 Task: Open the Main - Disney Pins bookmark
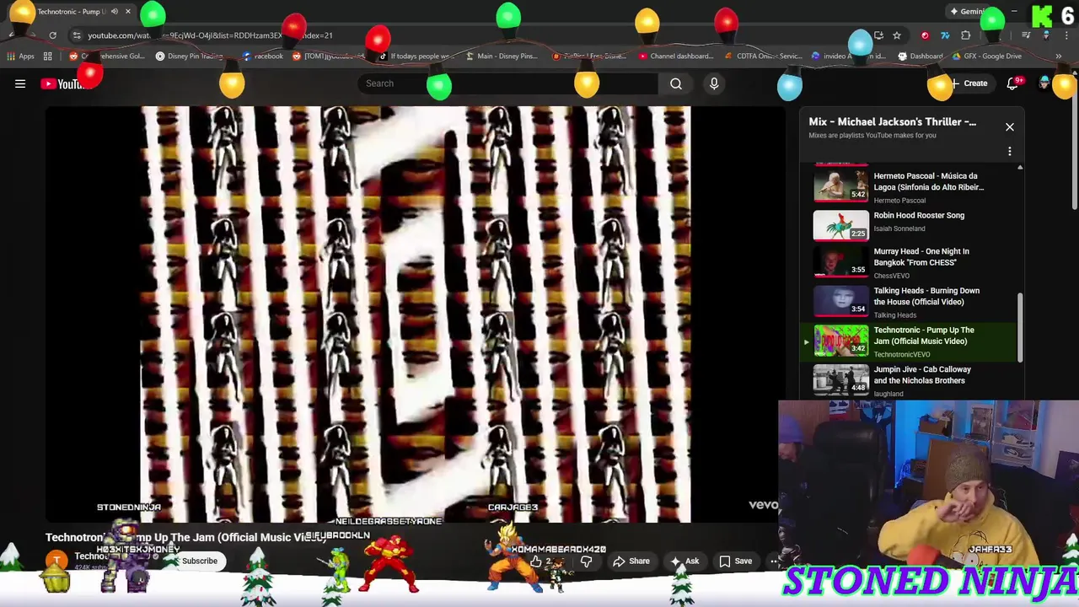tap(501, 56)
